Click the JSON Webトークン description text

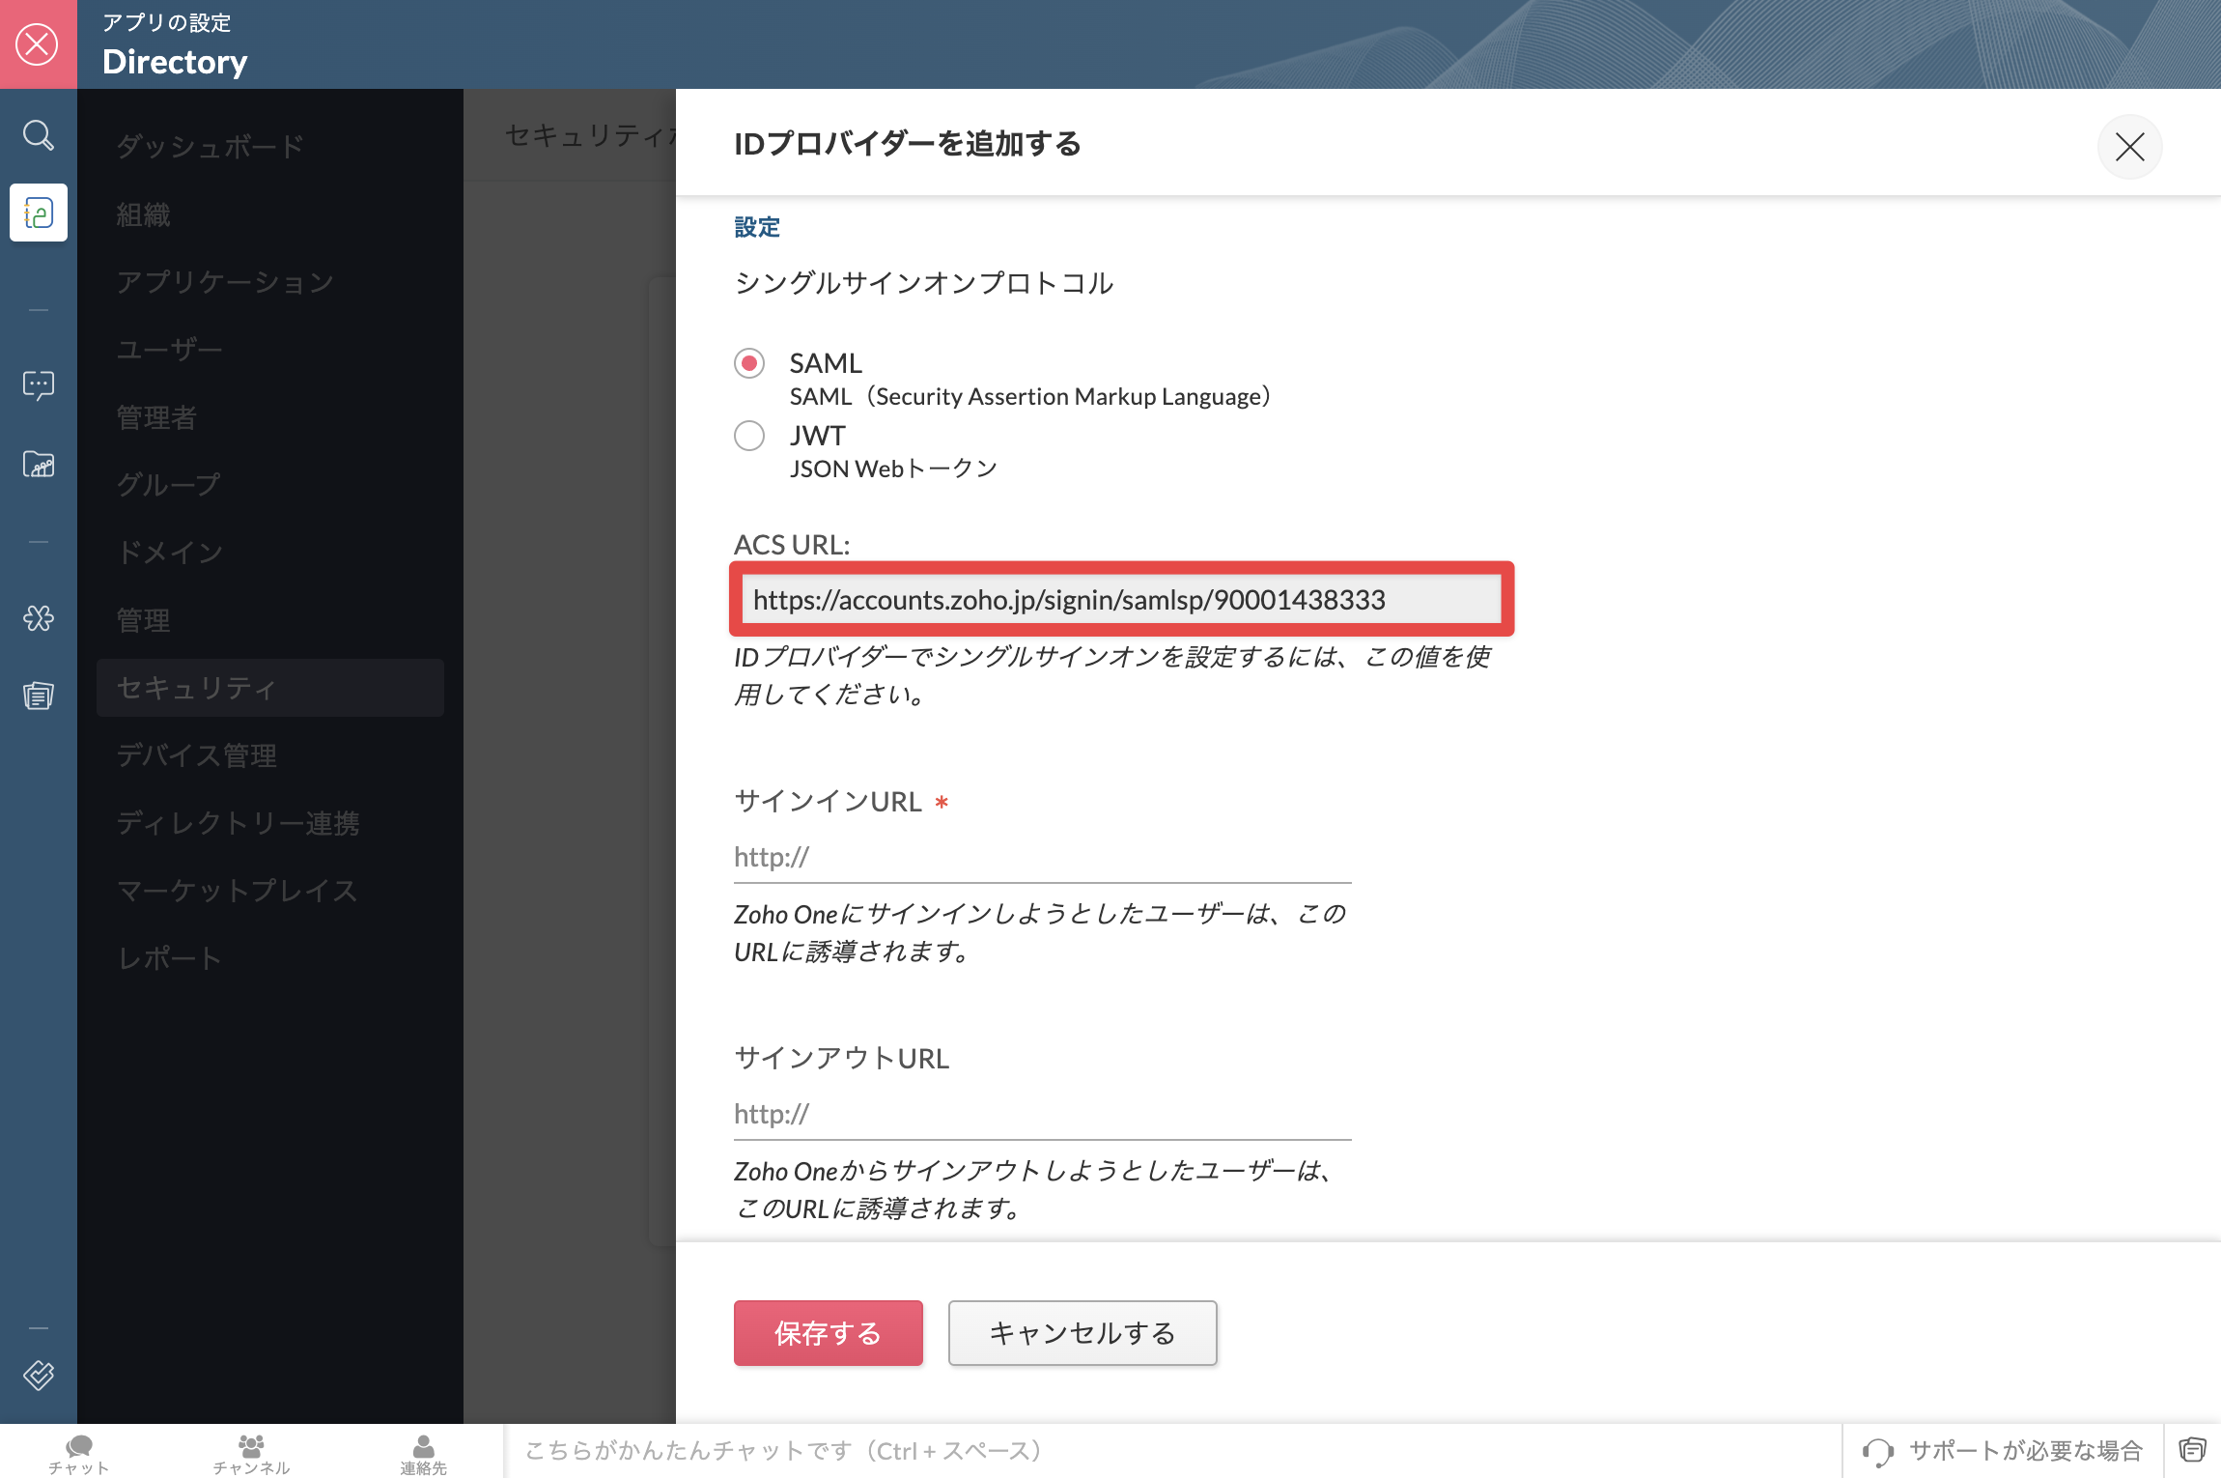point(893,469)
